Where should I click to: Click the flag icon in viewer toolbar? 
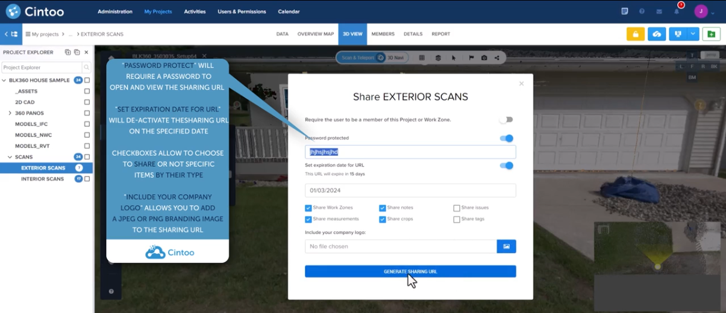tap(471, 58)
